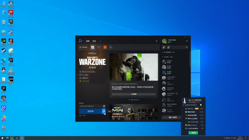Click the add friend icon
The width and height of the screenshot is (249, 140).
pos(164,47)
